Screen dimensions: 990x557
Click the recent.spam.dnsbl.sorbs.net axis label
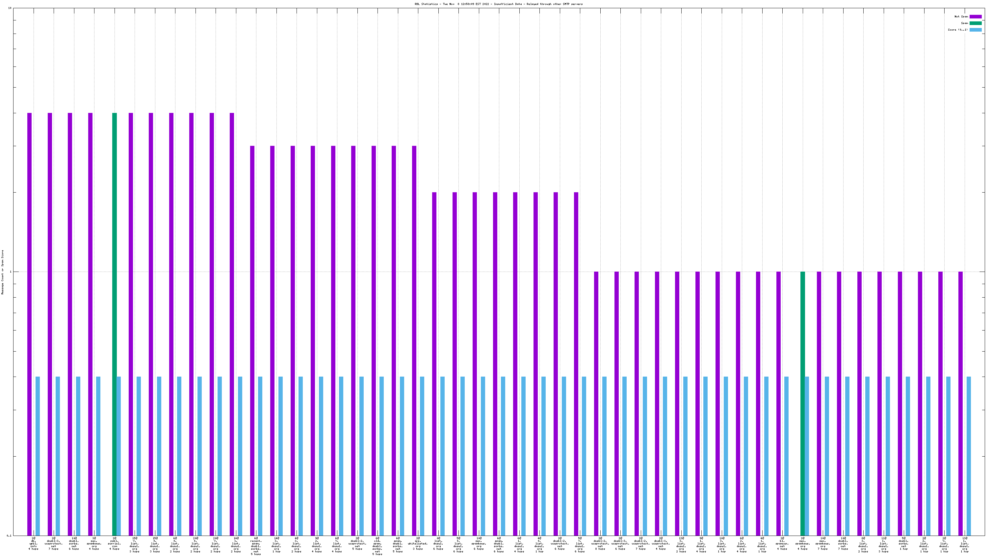click(x=256, y=546)
